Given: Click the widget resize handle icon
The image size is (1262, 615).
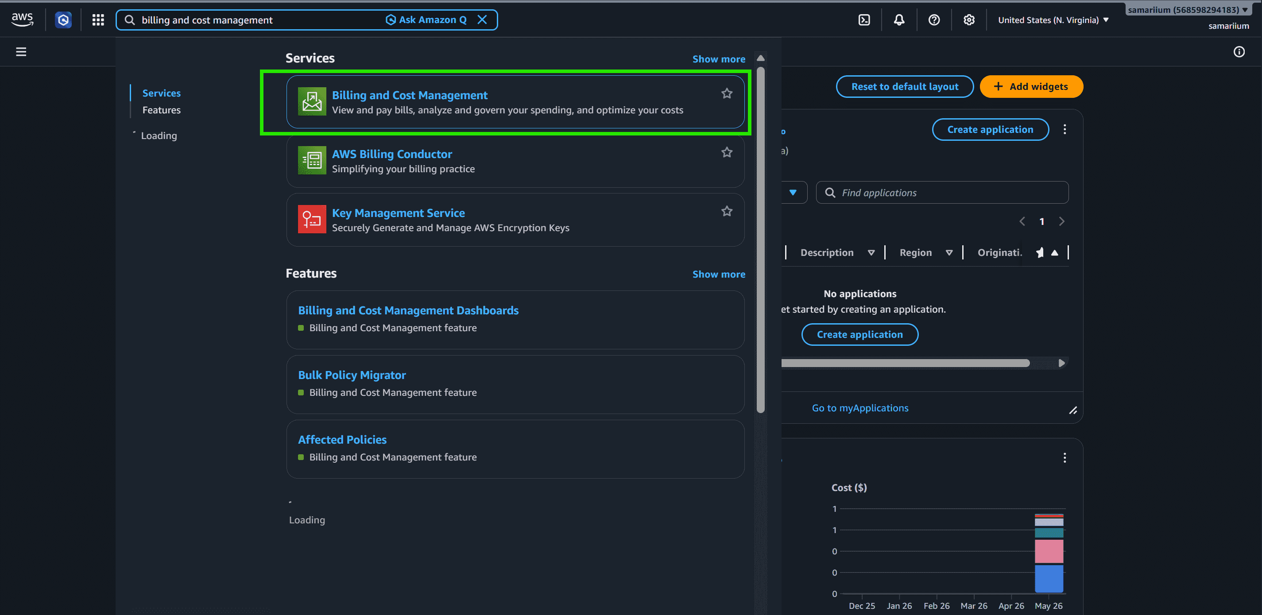Looking at the screenshot, I should point(1073,410).
